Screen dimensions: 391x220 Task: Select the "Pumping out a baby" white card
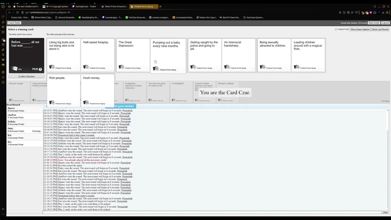tap(168, 56)
